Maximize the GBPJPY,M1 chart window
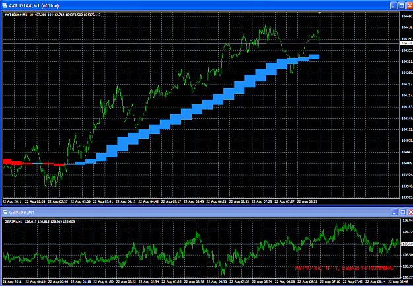This screenshot has height=286, width=413. click(x=403, y=212)
